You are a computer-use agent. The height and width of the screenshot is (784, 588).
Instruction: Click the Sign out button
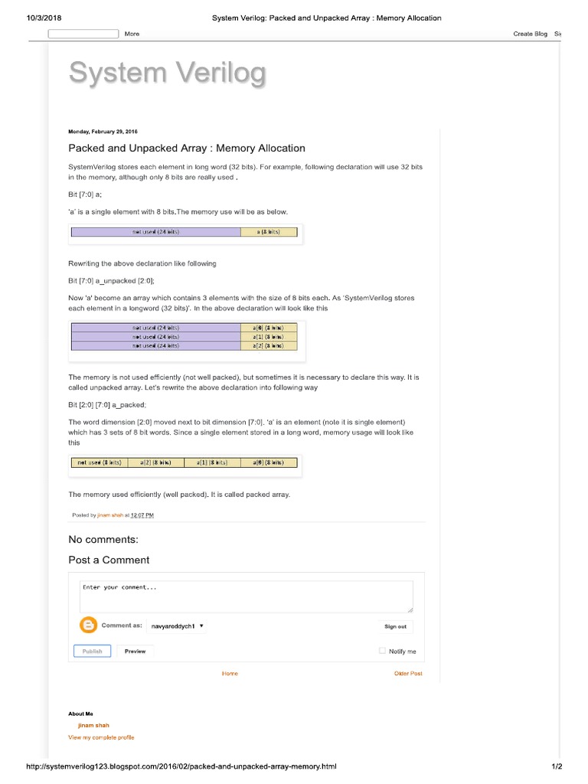point(395,626)
